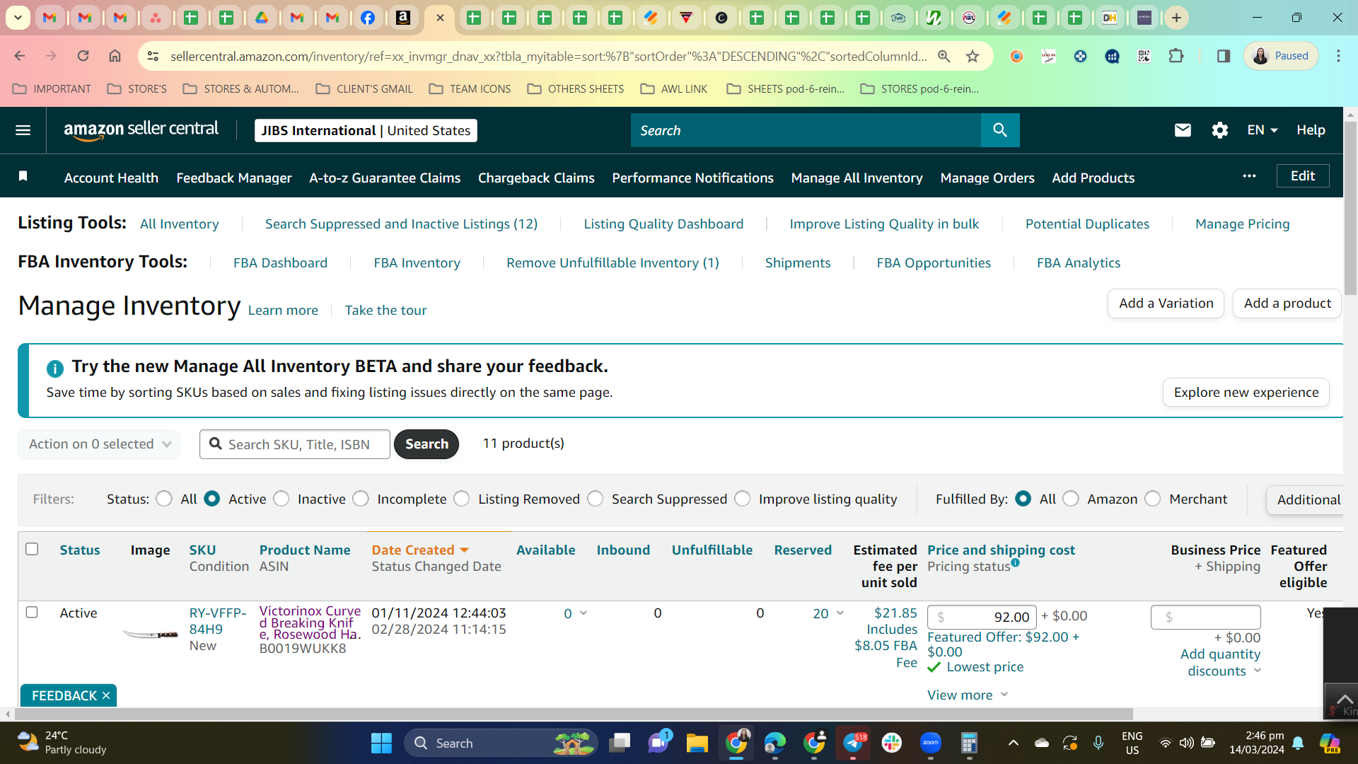Select Fulfilled By Amazon radio button
Image resolution: width=1358 pixels, height=764 pixels.
(x=1071, y=499)
